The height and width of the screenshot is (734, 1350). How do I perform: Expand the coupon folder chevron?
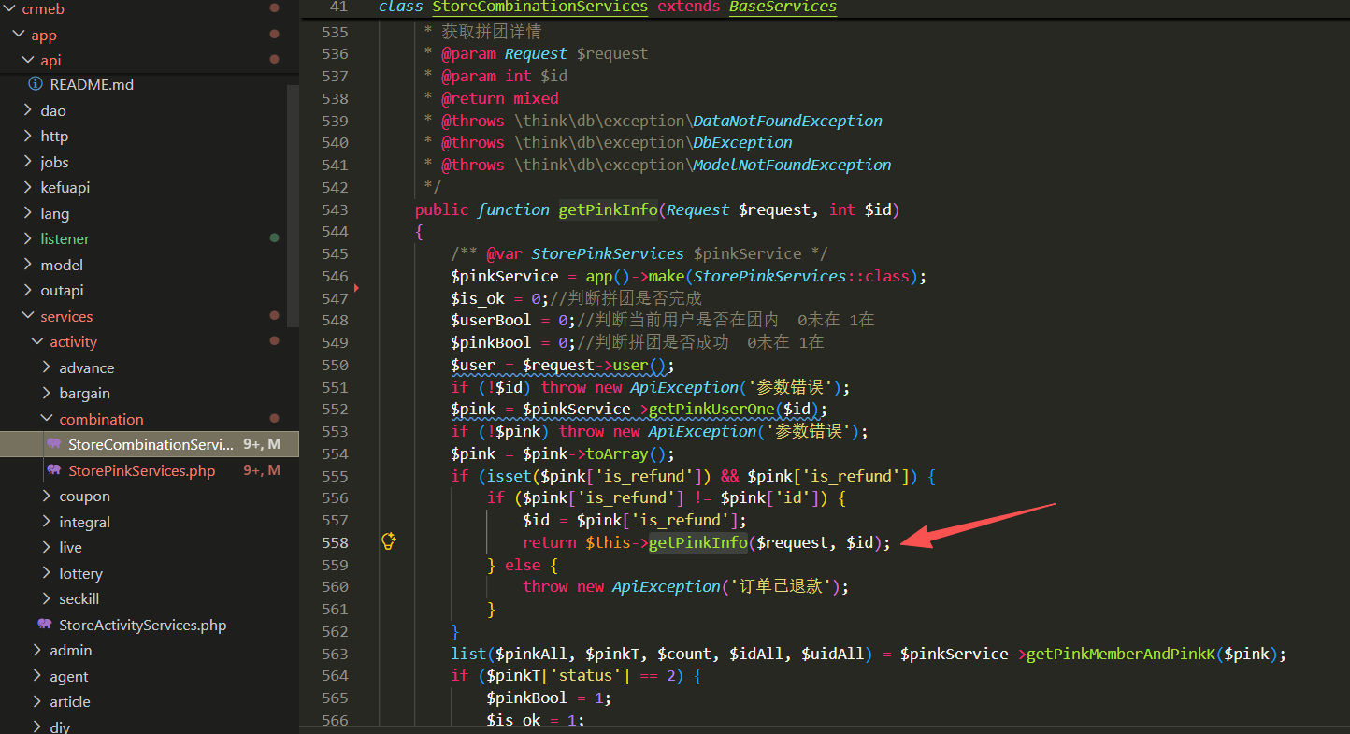pyautogui.click(x=47, y=497)
